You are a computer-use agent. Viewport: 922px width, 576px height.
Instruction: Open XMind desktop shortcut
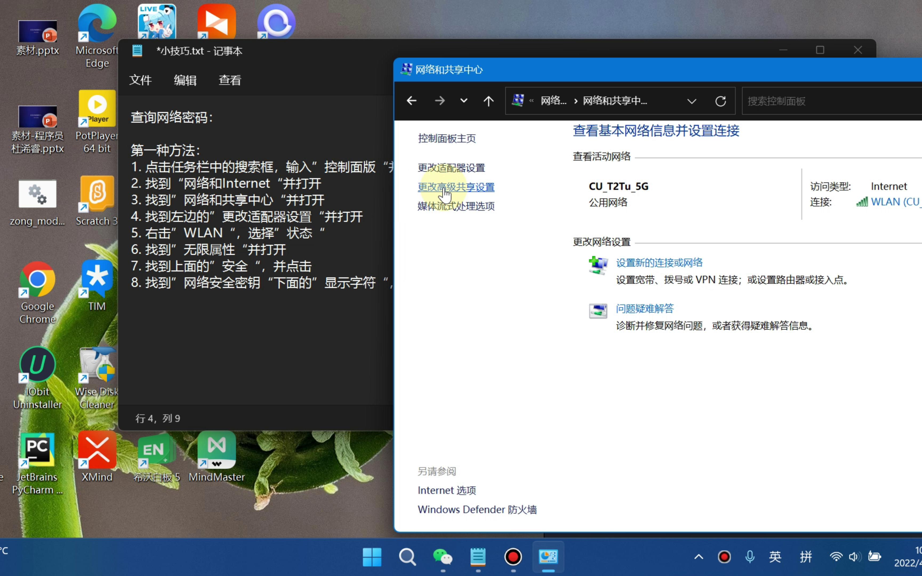tap(97, 456)
